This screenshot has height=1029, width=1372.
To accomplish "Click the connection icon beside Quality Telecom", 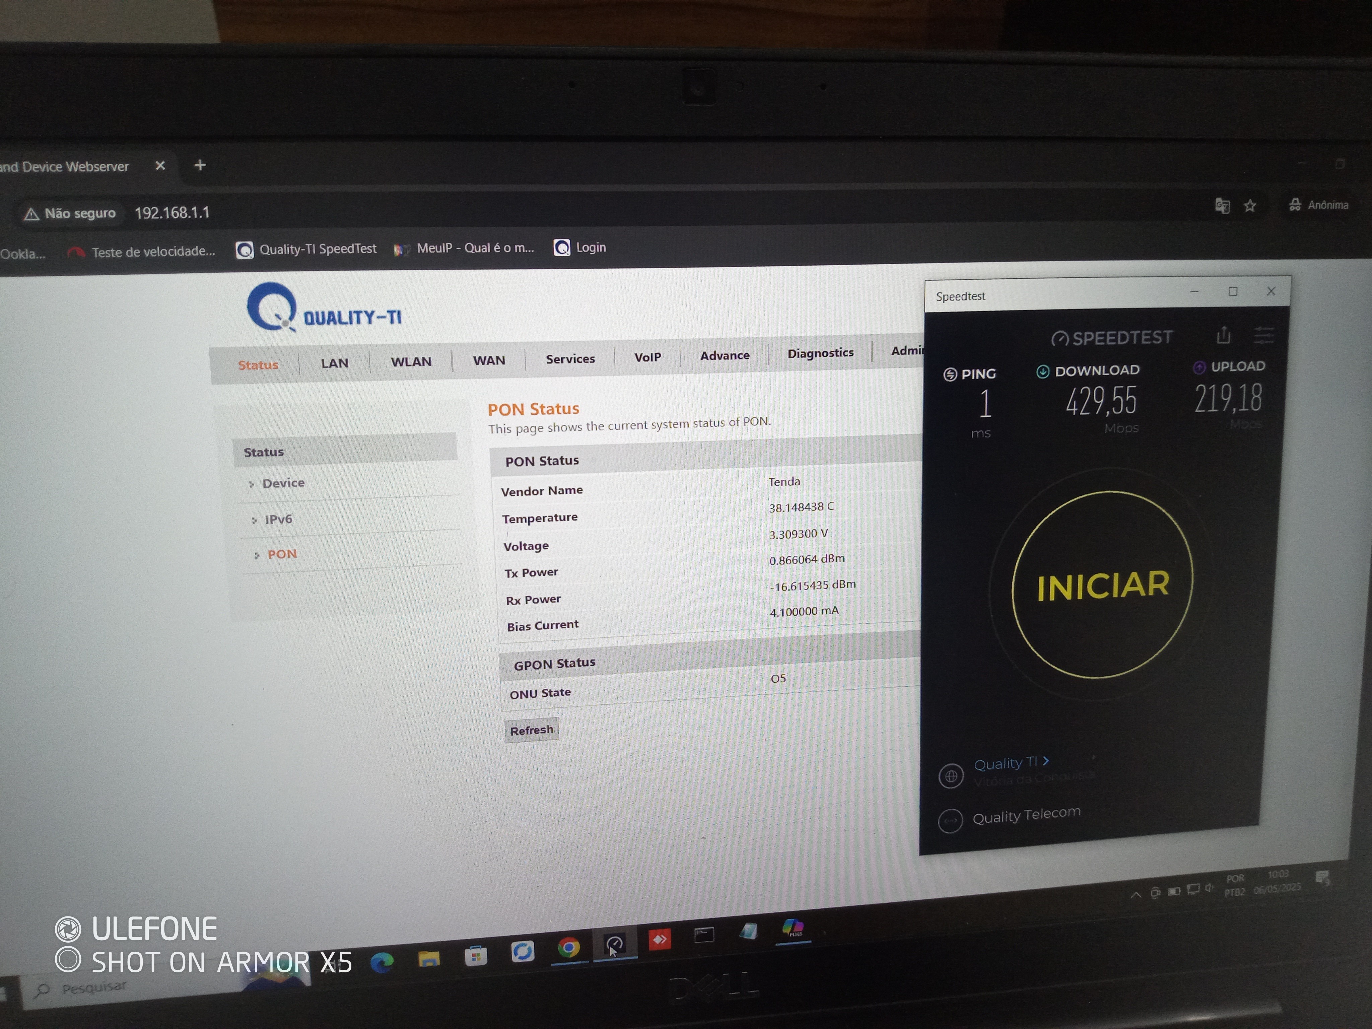I will (950, 821).
